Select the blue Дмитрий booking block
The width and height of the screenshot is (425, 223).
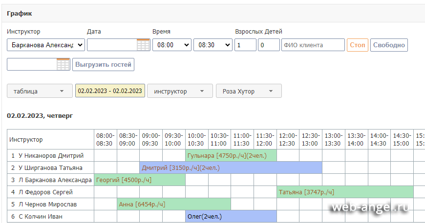[231, 167]
